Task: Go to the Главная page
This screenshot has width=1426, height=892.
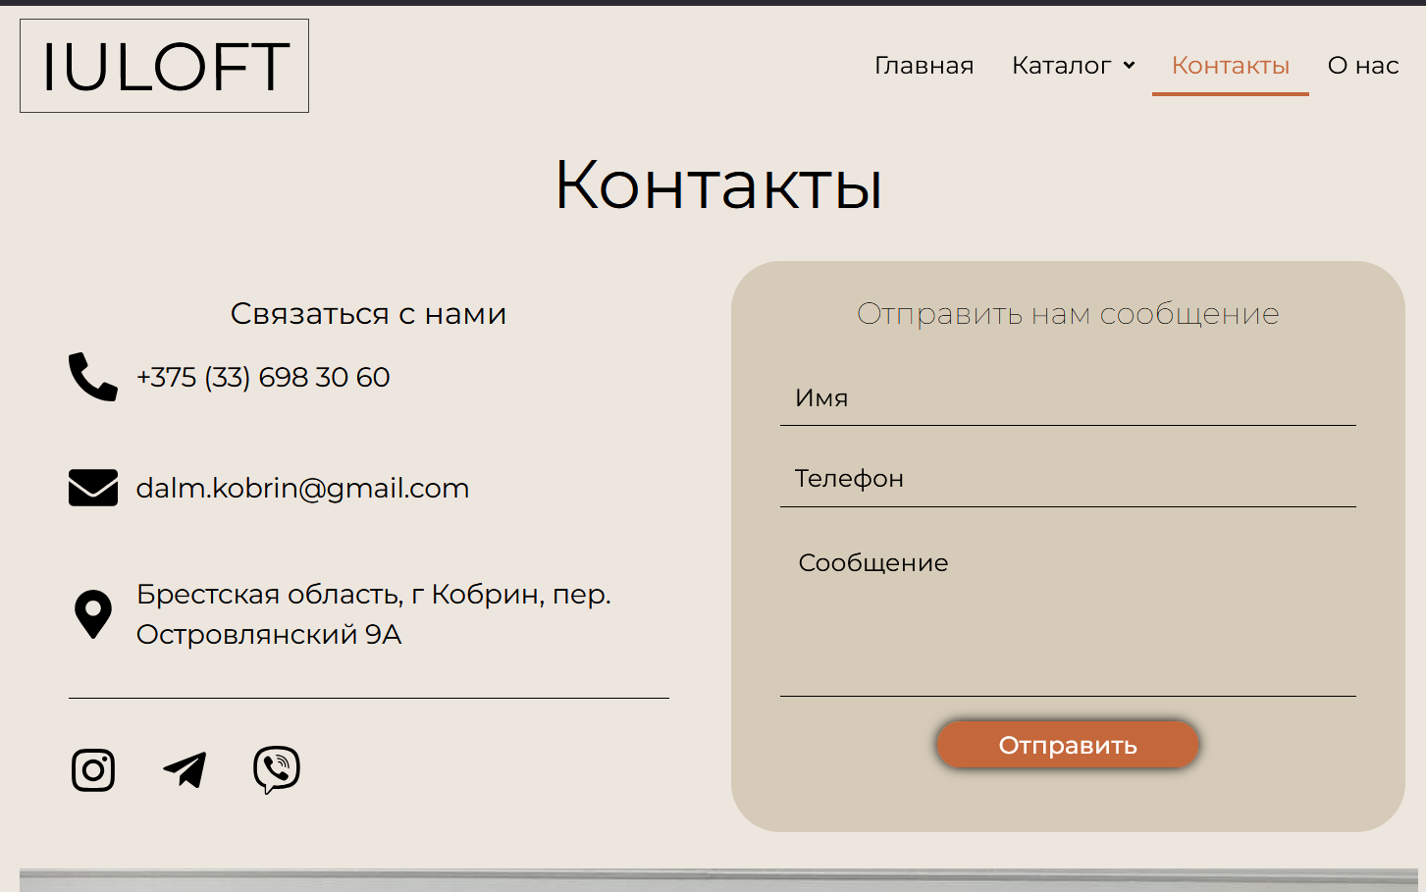Action: pos(924,66)
